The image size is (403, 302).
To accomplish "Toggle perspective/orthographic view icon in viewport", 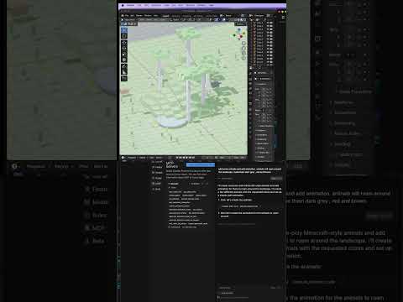I will click(x=243, y=58).
